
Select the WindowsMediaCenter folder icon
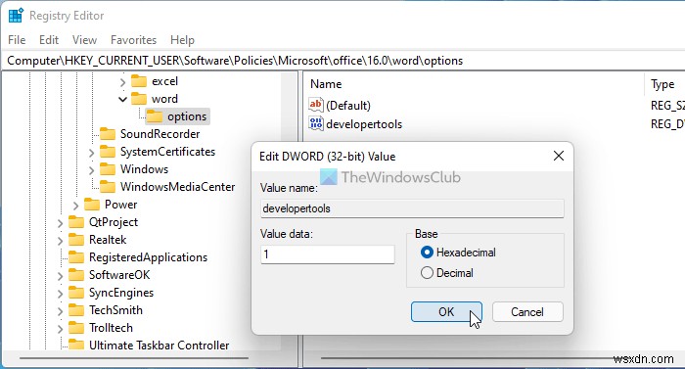[108, 187]
